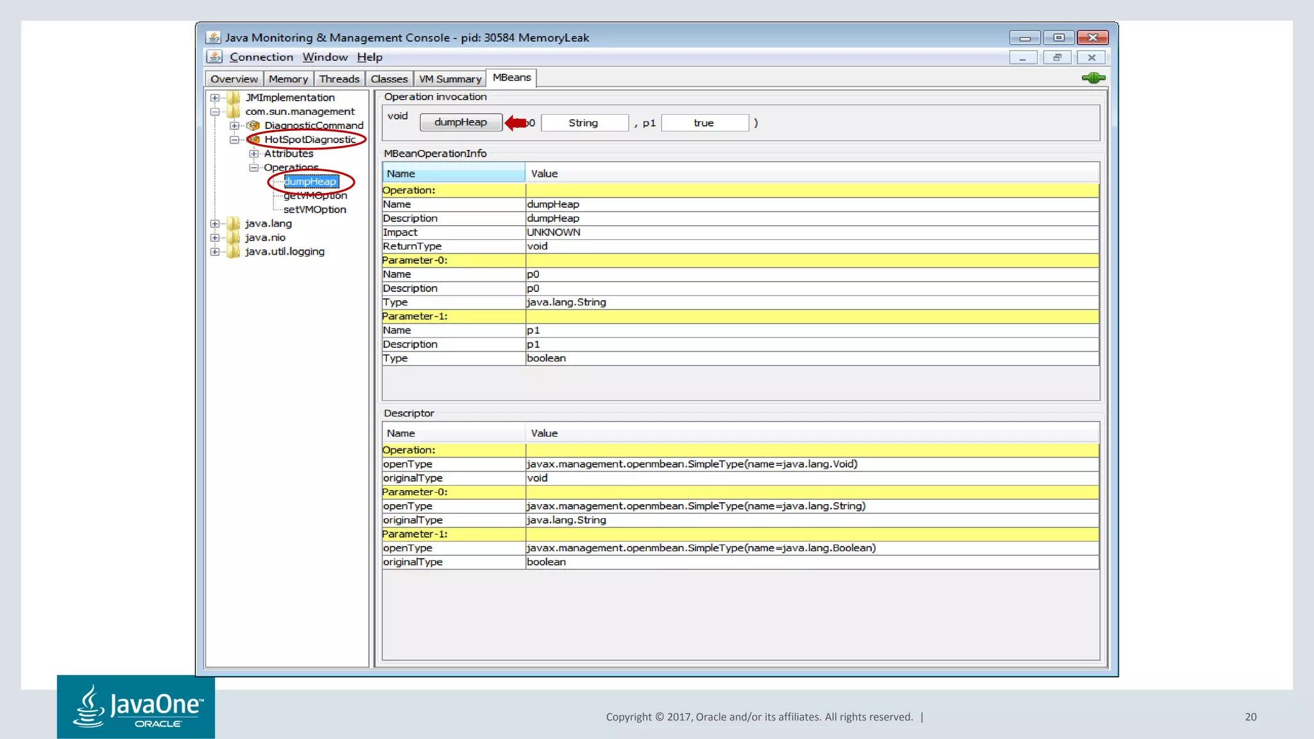Open the Window menu

pyautogui.click(x=325, y=57)
